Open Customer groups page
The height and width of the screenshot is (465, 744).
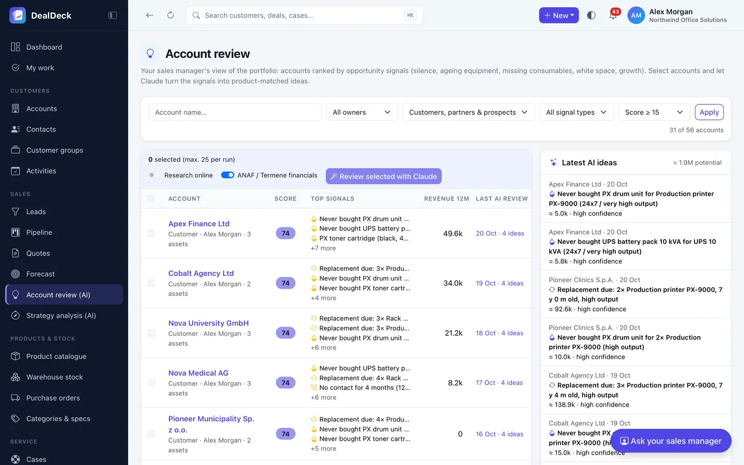[64, 150]
